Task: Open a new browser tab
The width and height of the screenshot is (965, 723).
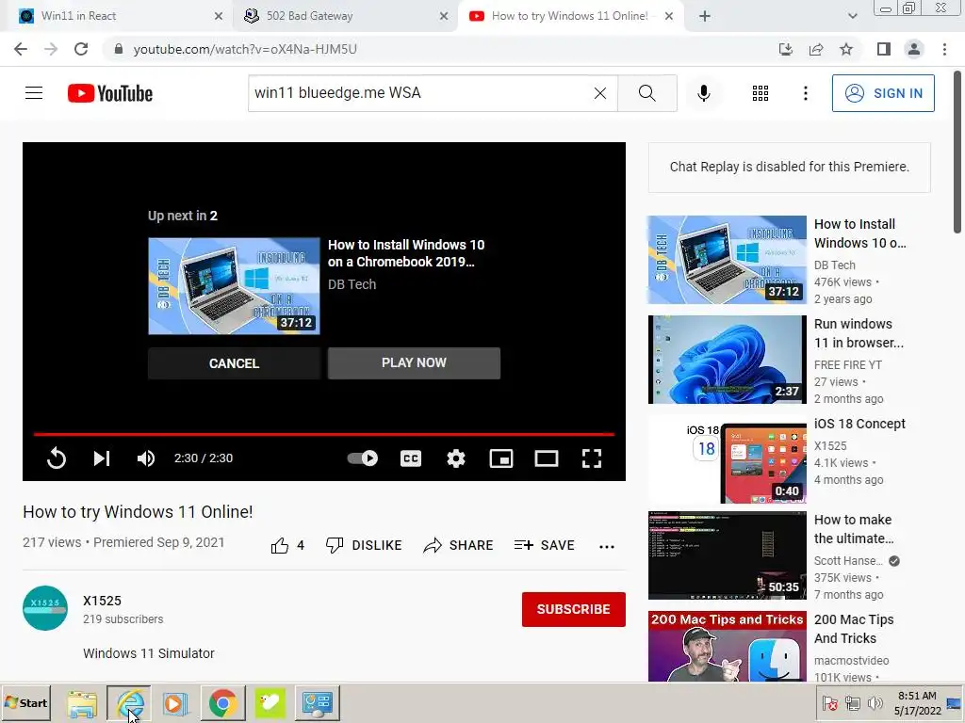Action: [x=705, y=16]
